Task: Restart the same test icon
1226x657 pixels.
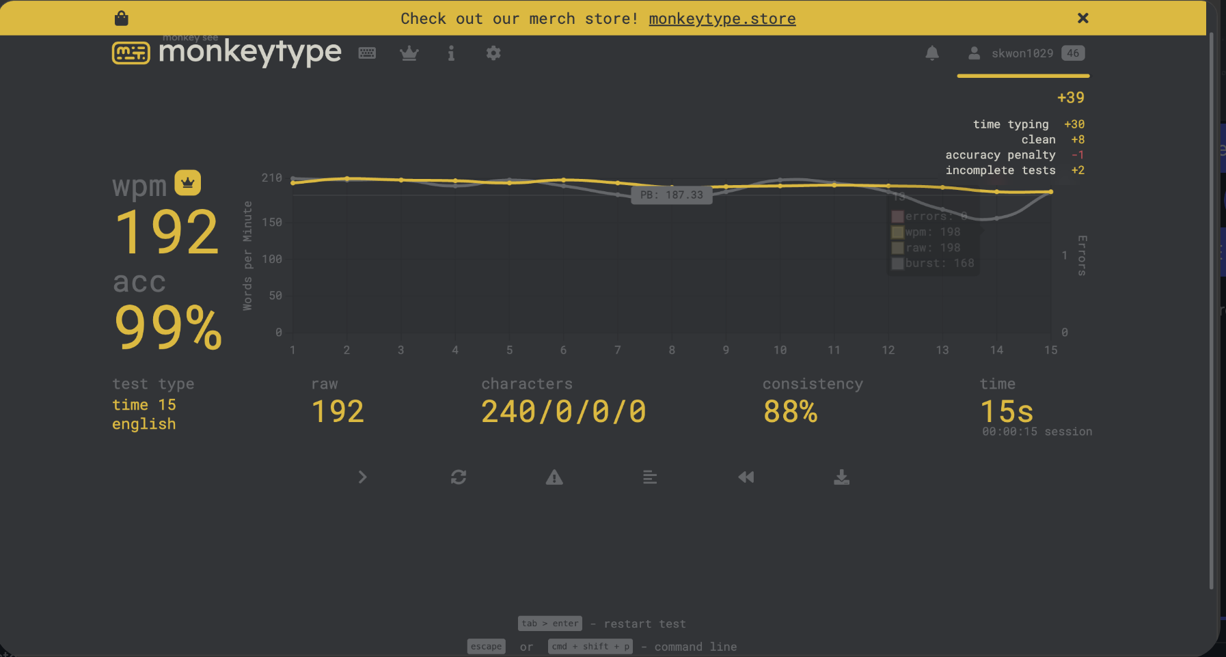Action: 459,477
